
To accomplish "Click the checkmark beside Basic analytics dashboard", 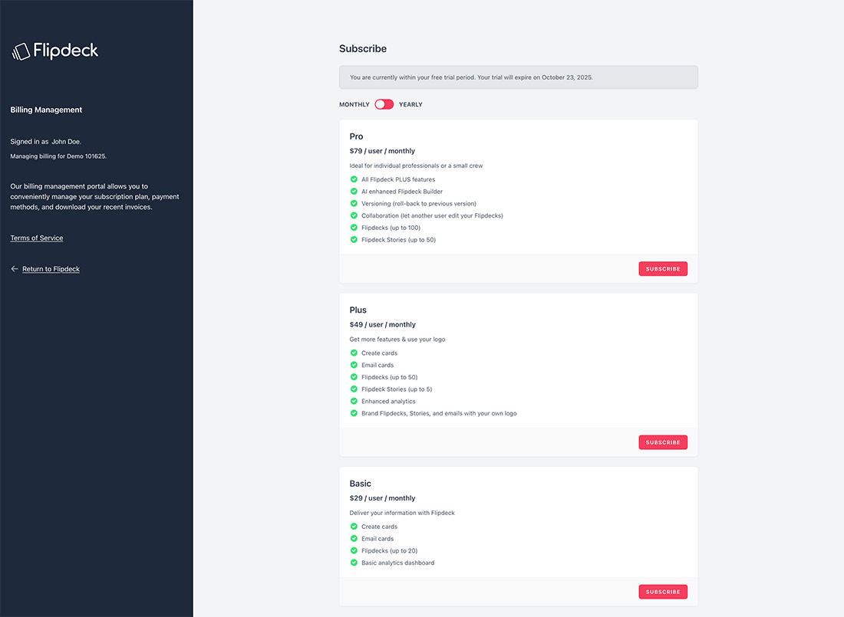I will click(354, 563).
